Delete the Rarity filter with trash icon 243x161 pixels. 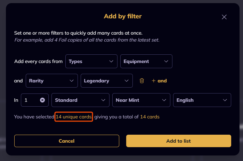tap(141, 81)
